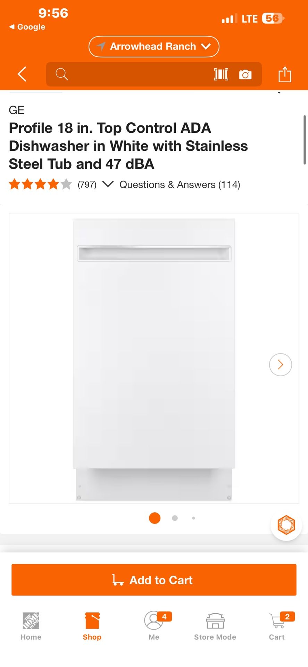Open the hexagon assistant icon
This screenshot has height=667, width=308.
pos(286,525)
